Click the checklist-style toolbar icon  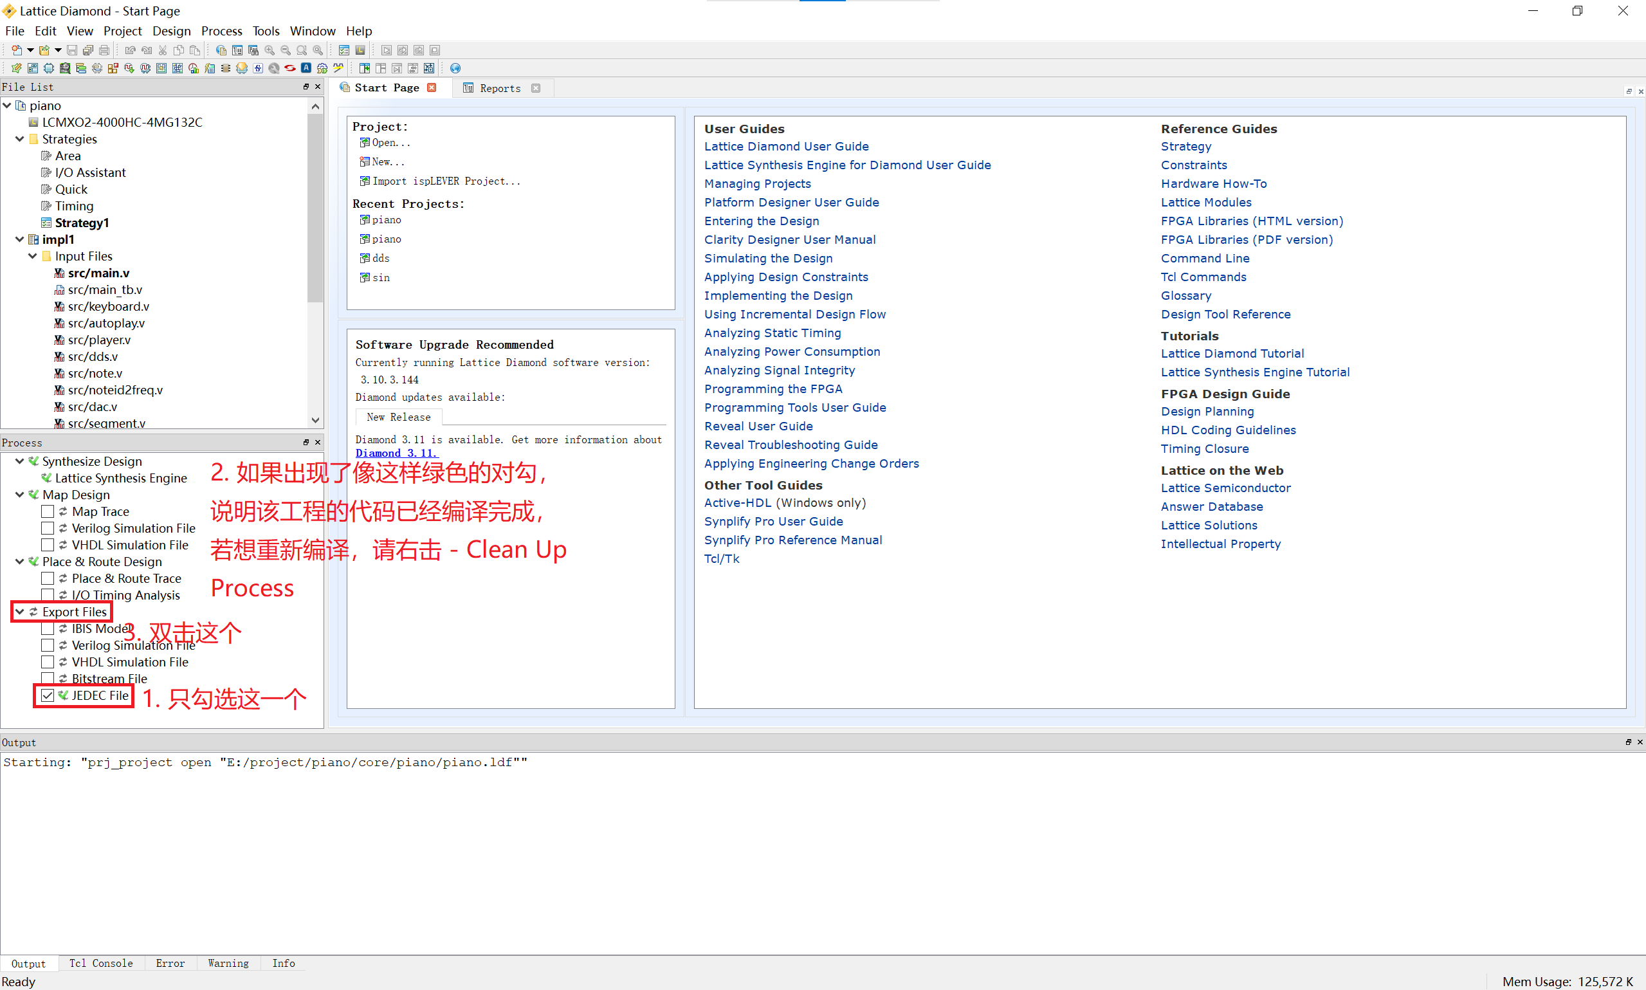point(344,50)
